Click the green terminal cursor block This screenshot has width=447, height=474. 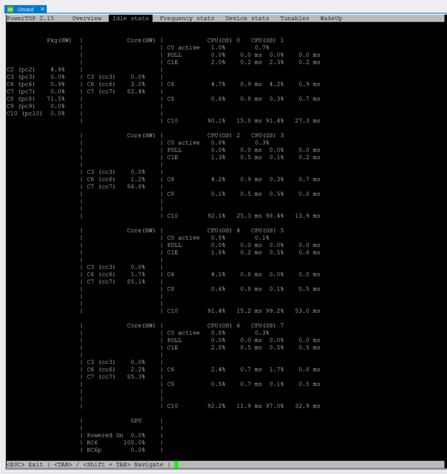click(176, 465)
